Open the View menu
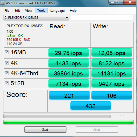This screenshot has width=137, height=137. [28, 11]
